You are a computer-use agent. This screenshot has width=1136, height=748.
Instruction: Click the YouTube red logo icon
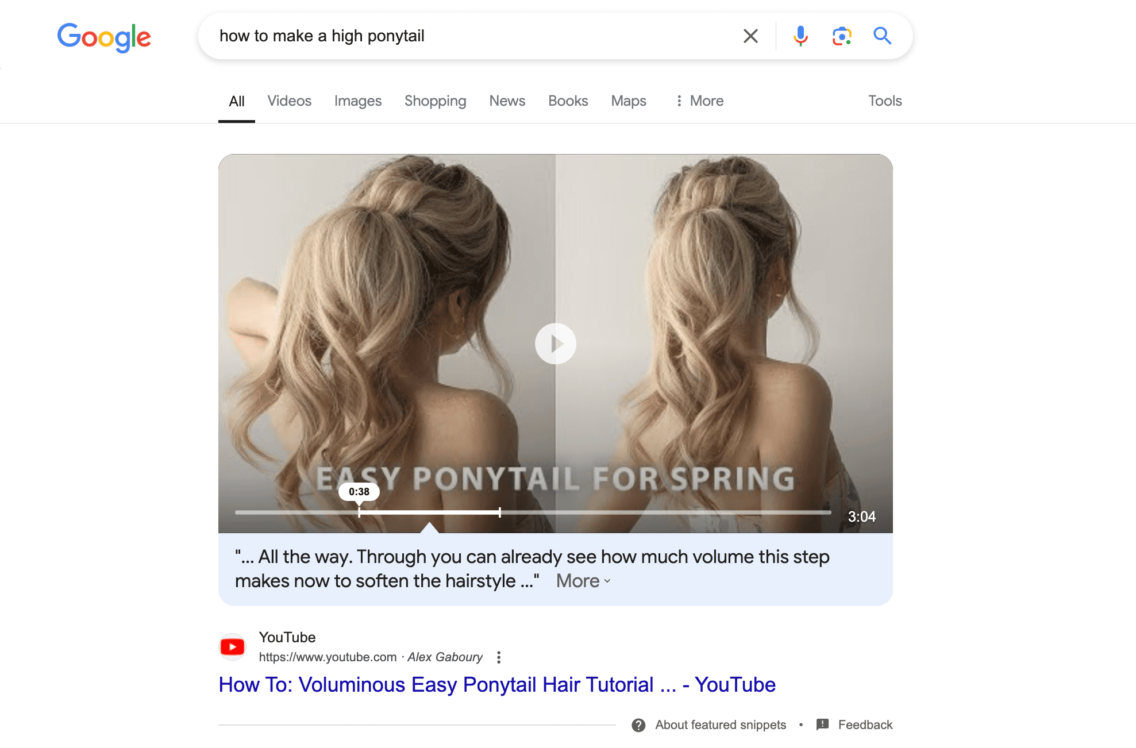233,646
